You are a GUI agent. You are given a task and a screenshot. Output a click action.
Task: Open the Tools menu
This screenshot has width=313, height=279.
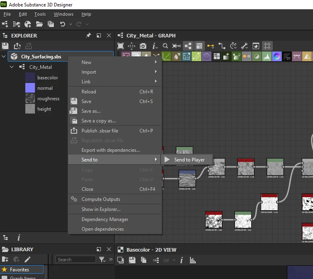40,14
